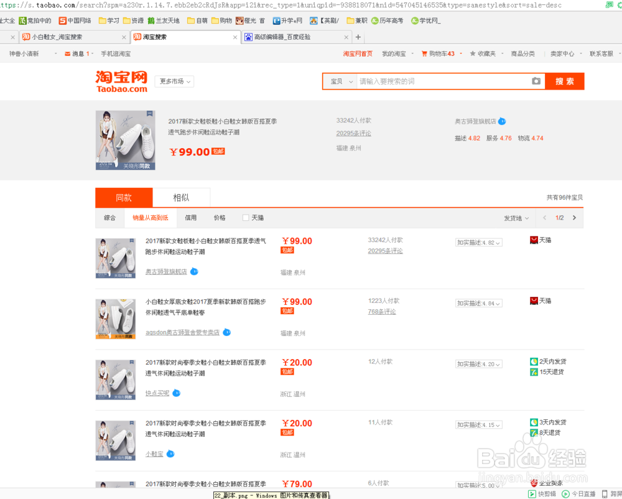Open the thumbnail for the 12人付款 item
The image size is (622, 499).
116,380
